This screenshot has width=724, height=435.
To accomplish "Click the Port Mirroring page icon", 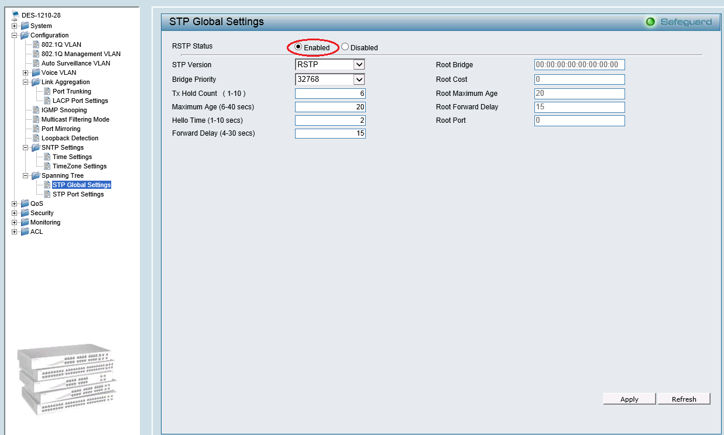I will (x=36, y=129).
